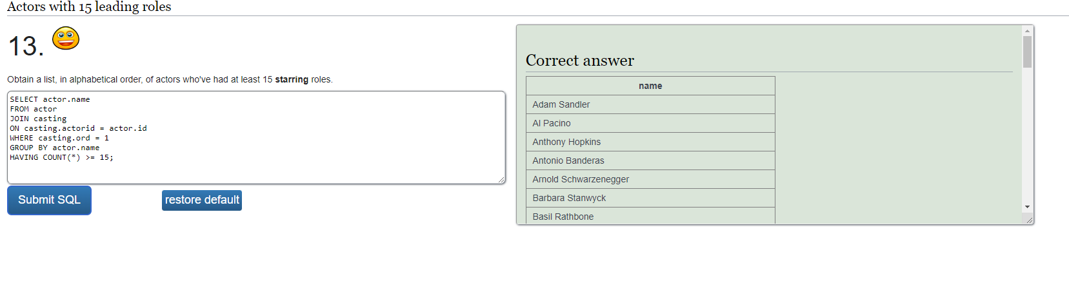Viewport: 1069px width, 290px height.
Task: Select the Basil Rathbone row
Action: [x=650, y=216]
